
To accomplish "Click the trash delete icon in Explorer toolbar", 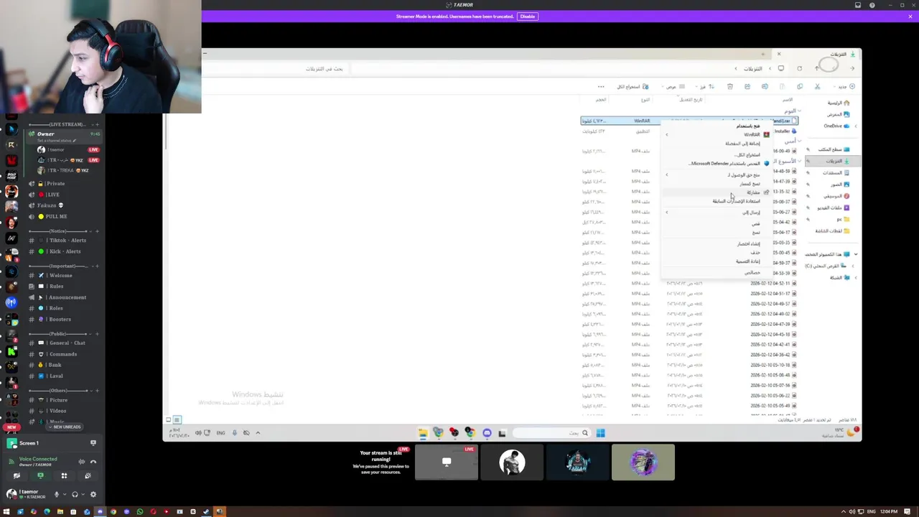I will 729,87.
